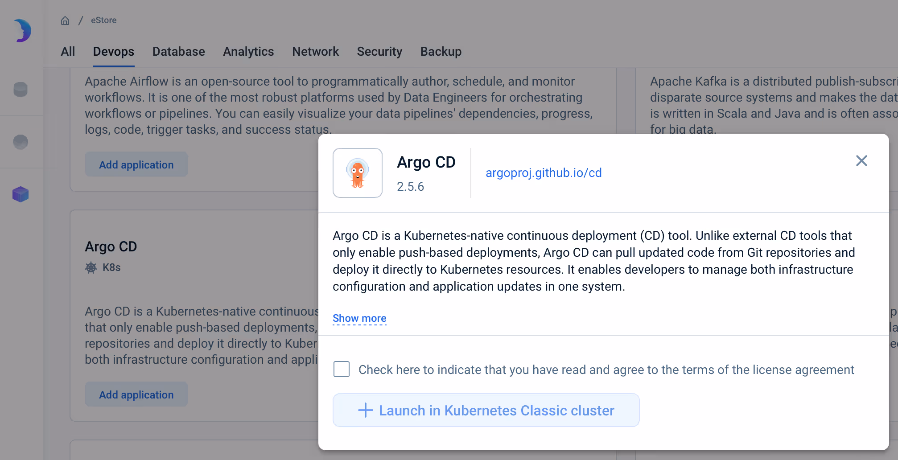Click the Argo CD card title
This screenshot has width=898, height=460.
(x=111, y=246)
